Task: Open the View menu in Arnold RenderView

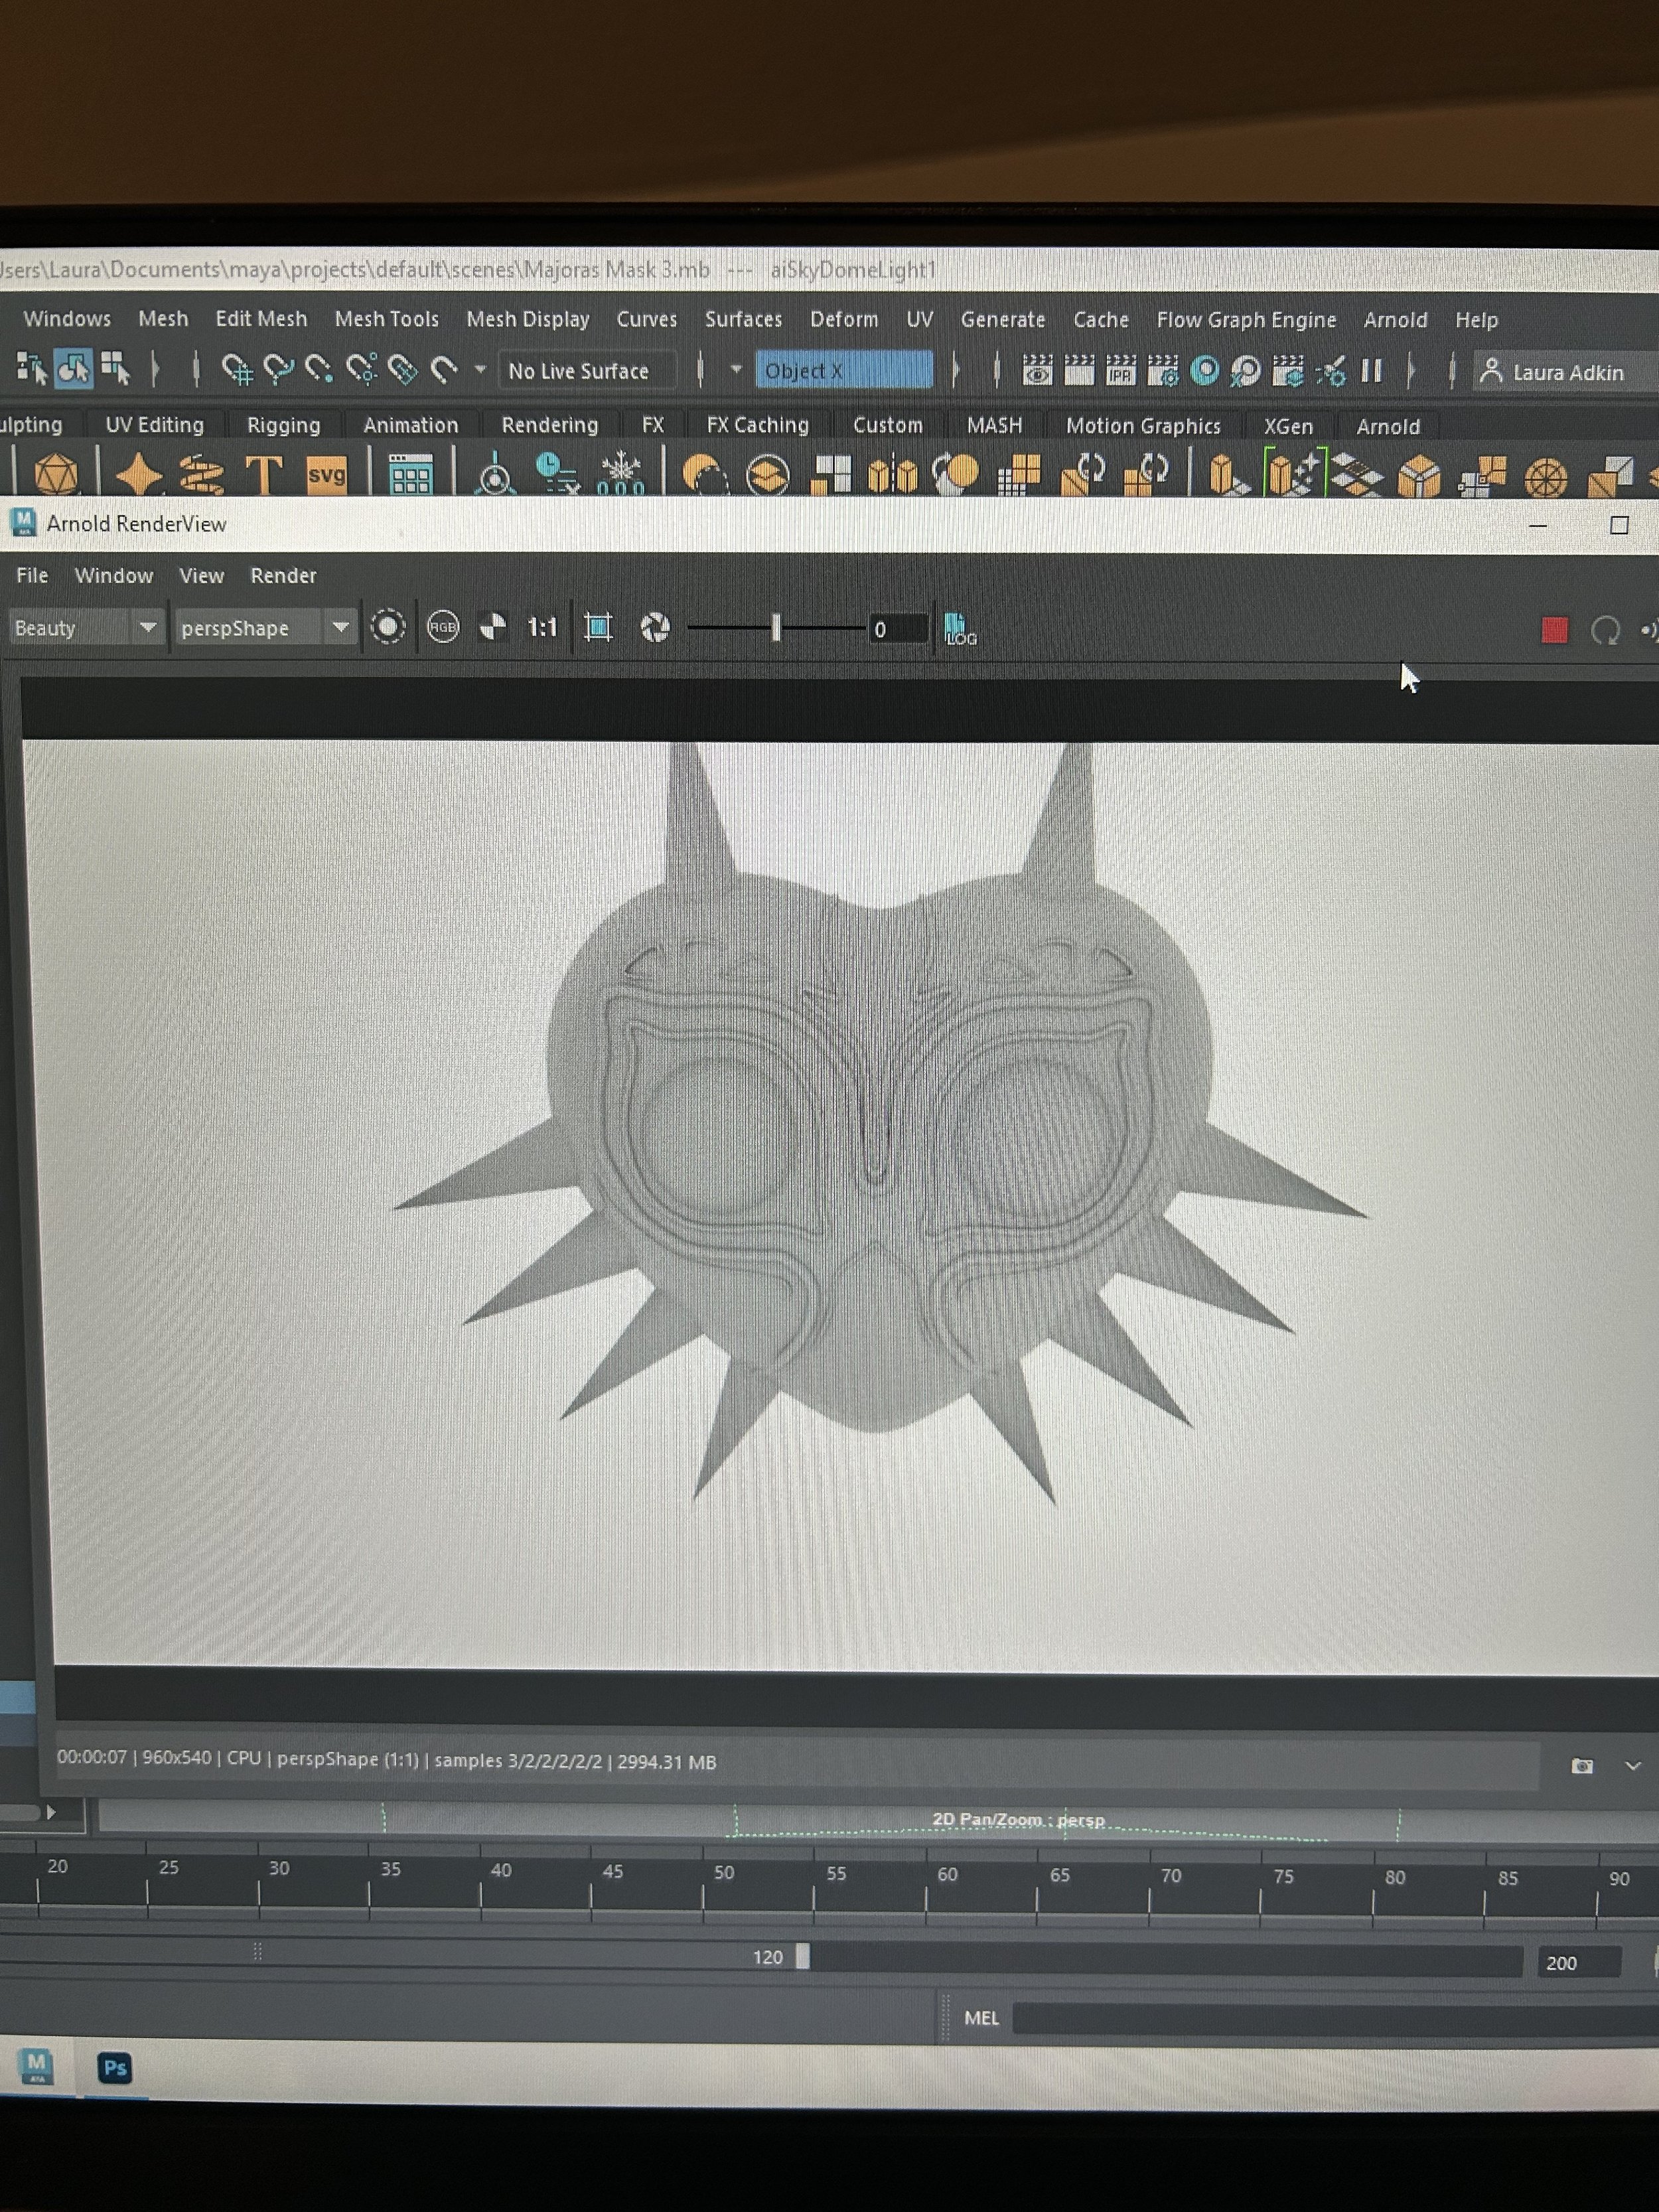Action: [x=201, y=575]
